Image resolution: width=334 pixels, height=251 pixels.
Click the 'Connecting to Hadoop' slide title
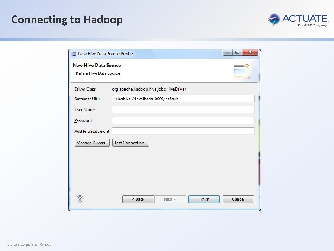point(67,20)
